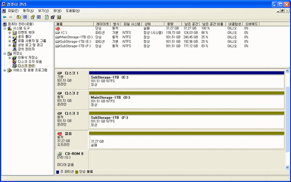
Task: Toggle the Show/Hide console tree toolbar icon
Action: pos(25,17)
